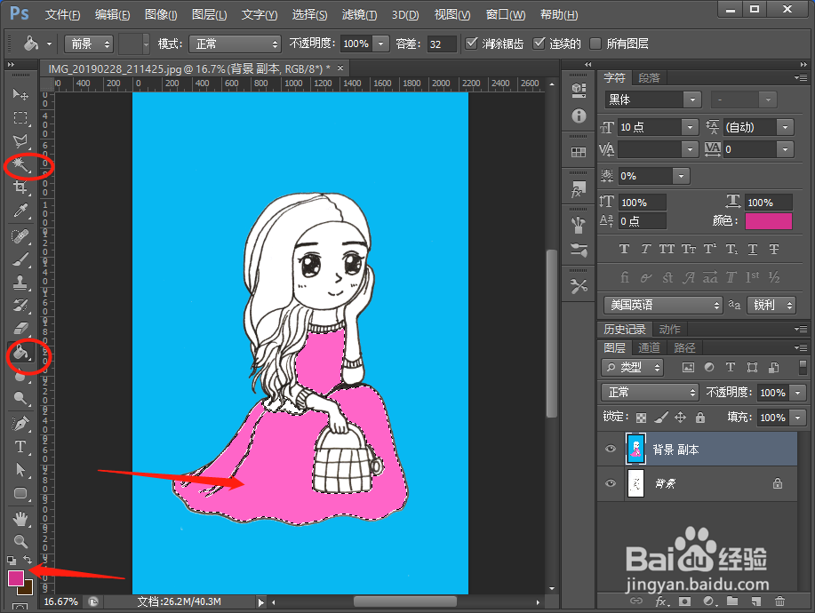Select the Eraser tool

click(20, 329)
